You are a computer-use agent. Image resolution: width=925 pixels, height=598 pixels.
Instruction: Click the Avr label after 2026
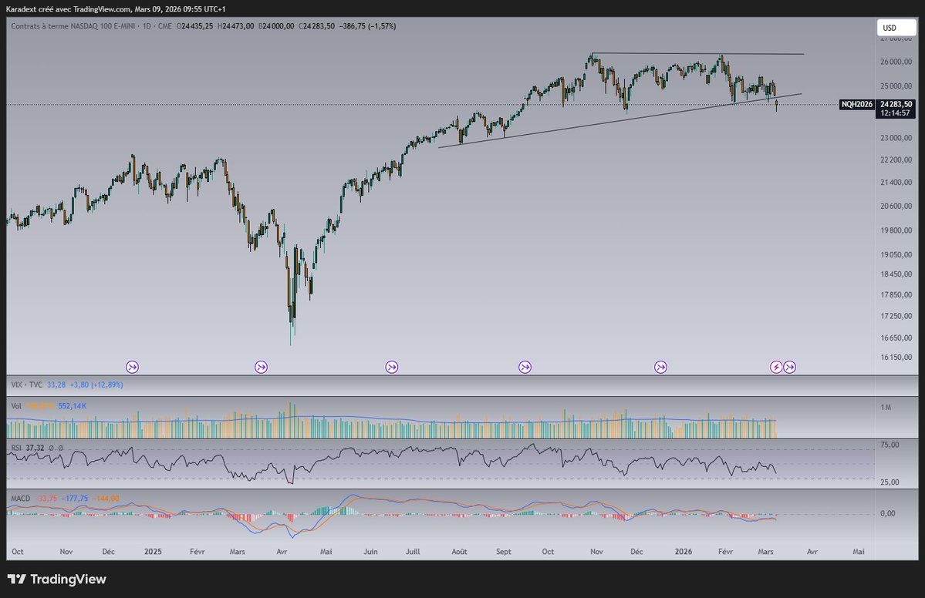pyautogui.click(x=812, y=552)
